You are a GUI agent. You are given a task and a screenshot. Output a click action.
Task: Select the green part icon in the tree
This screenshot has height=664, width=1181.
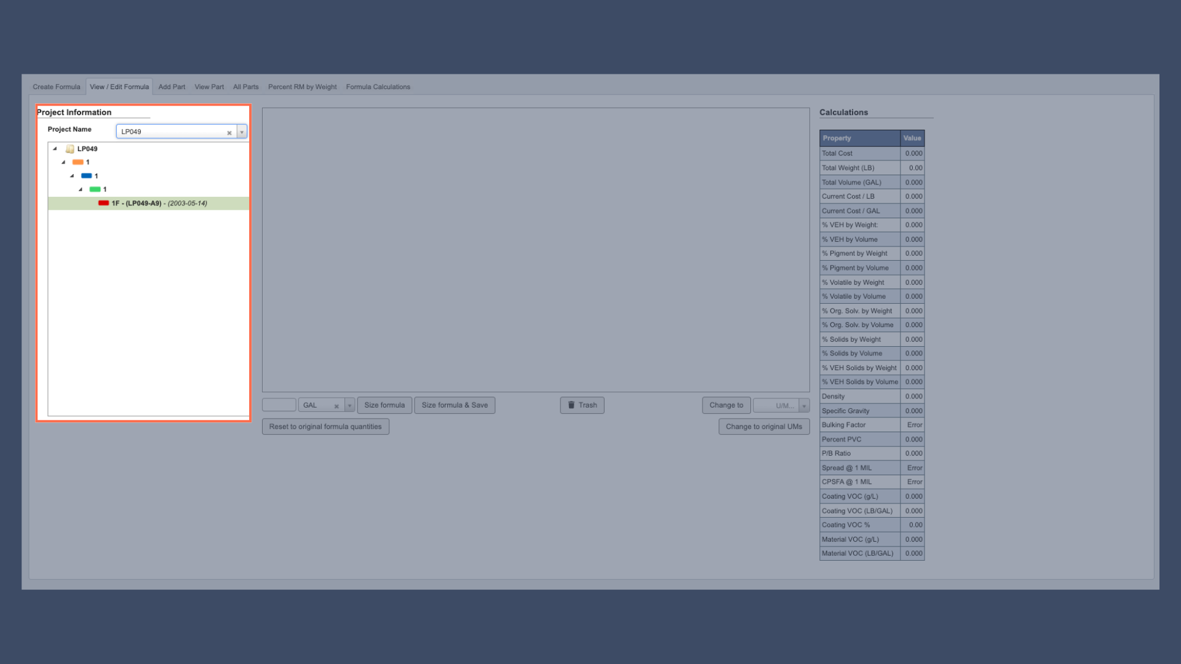tap(96, 189)
